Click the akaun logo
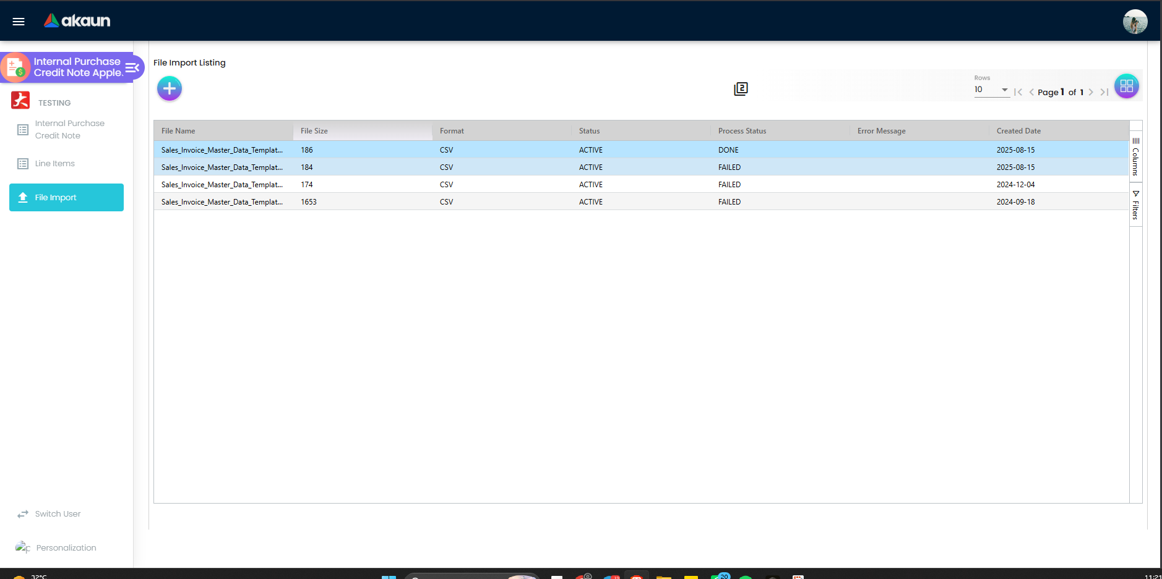Image resolution: width=1162 pixels, height=579 pixels. click(x=77, y=21)
